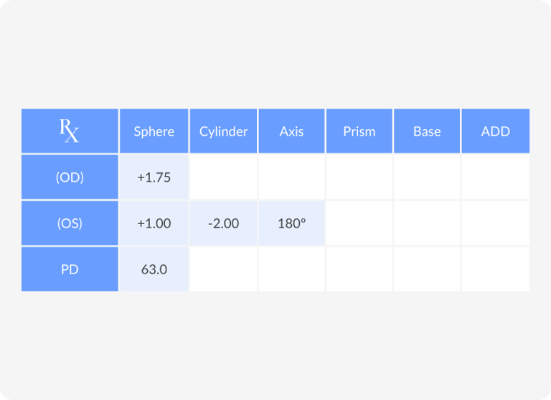Click the OD sphere value +1.75

(x=154, y=177)
